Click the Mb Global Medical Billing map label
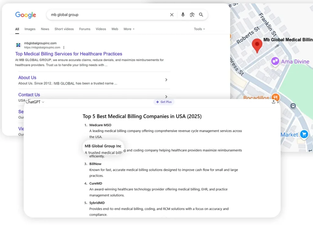Image resolution: width=313 pixels, height=226 pixels. coord(288,40)
